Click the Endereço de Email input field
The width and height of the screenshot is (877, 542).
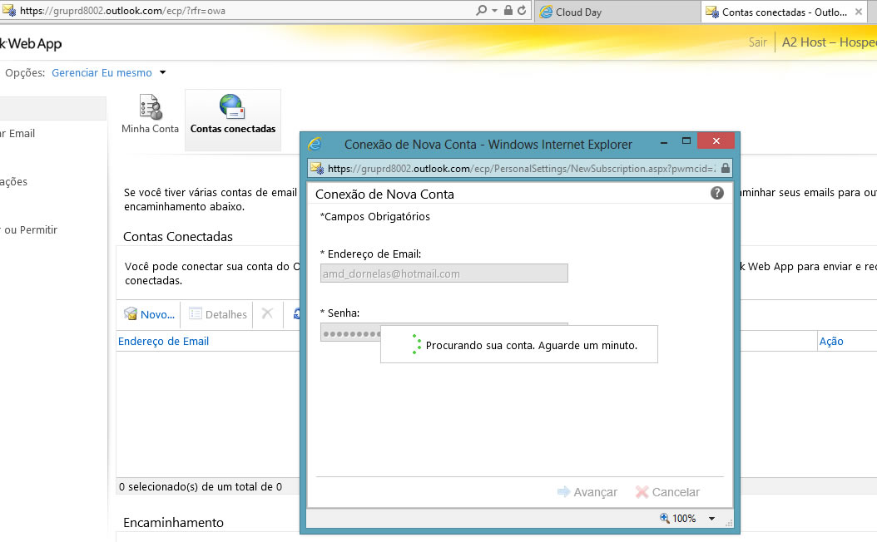point(443,273)
